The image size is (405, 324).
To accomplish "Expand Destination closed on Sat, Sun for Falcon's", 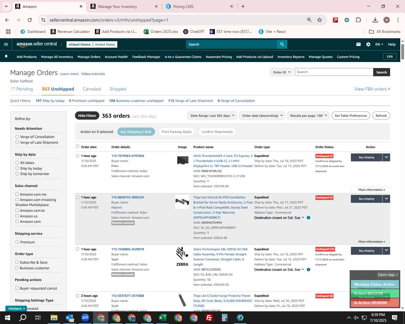I will [x=279, y=218].
